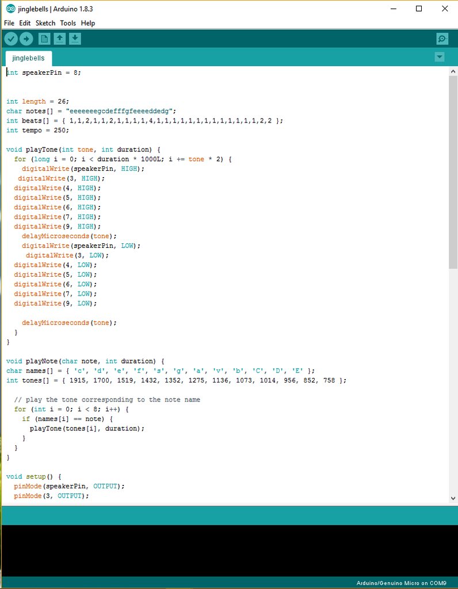Open the Serial Monitor magnifier icon
This screenshot has height=589, width=458.
[442, 39]
